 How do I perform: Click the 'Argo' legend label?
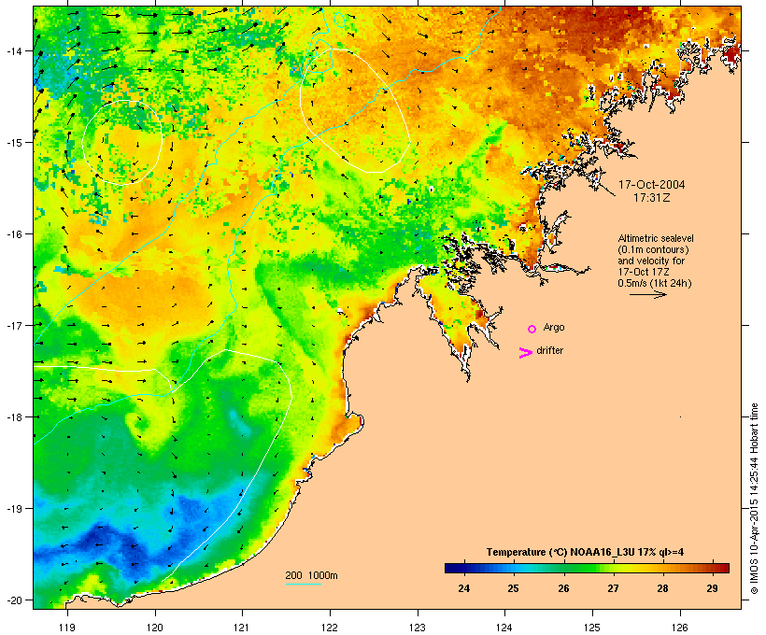(554, 327)
